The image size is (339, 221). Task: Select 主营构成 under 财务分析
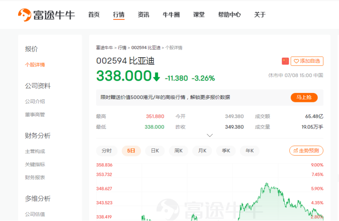pyautogui.click(x=35, y=152)
